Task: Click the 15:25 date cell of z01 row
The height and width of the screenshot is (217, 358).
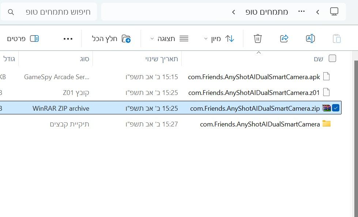Action: [x=152, y=93]
